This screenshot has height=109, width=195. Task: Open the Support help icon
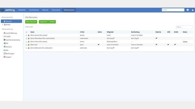5,57
